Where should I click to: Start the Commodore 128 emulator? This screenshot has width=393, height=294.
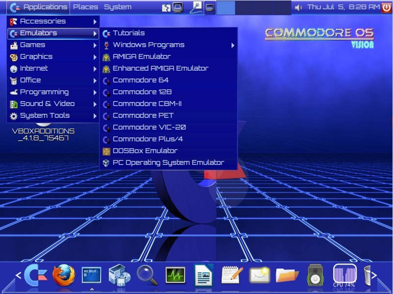coord(168,92)
